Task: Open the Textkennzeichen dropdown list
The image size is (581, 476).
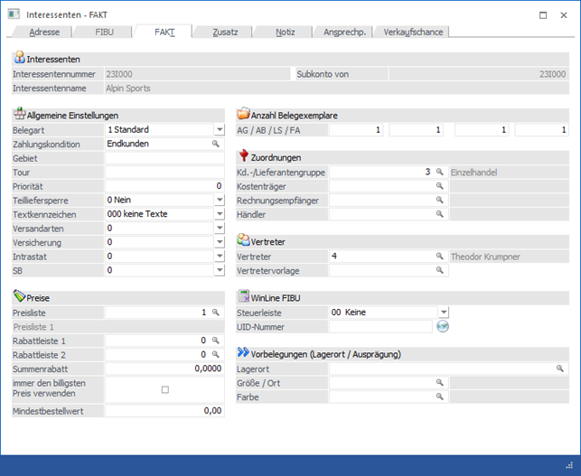Action: [x=219, y=215]
